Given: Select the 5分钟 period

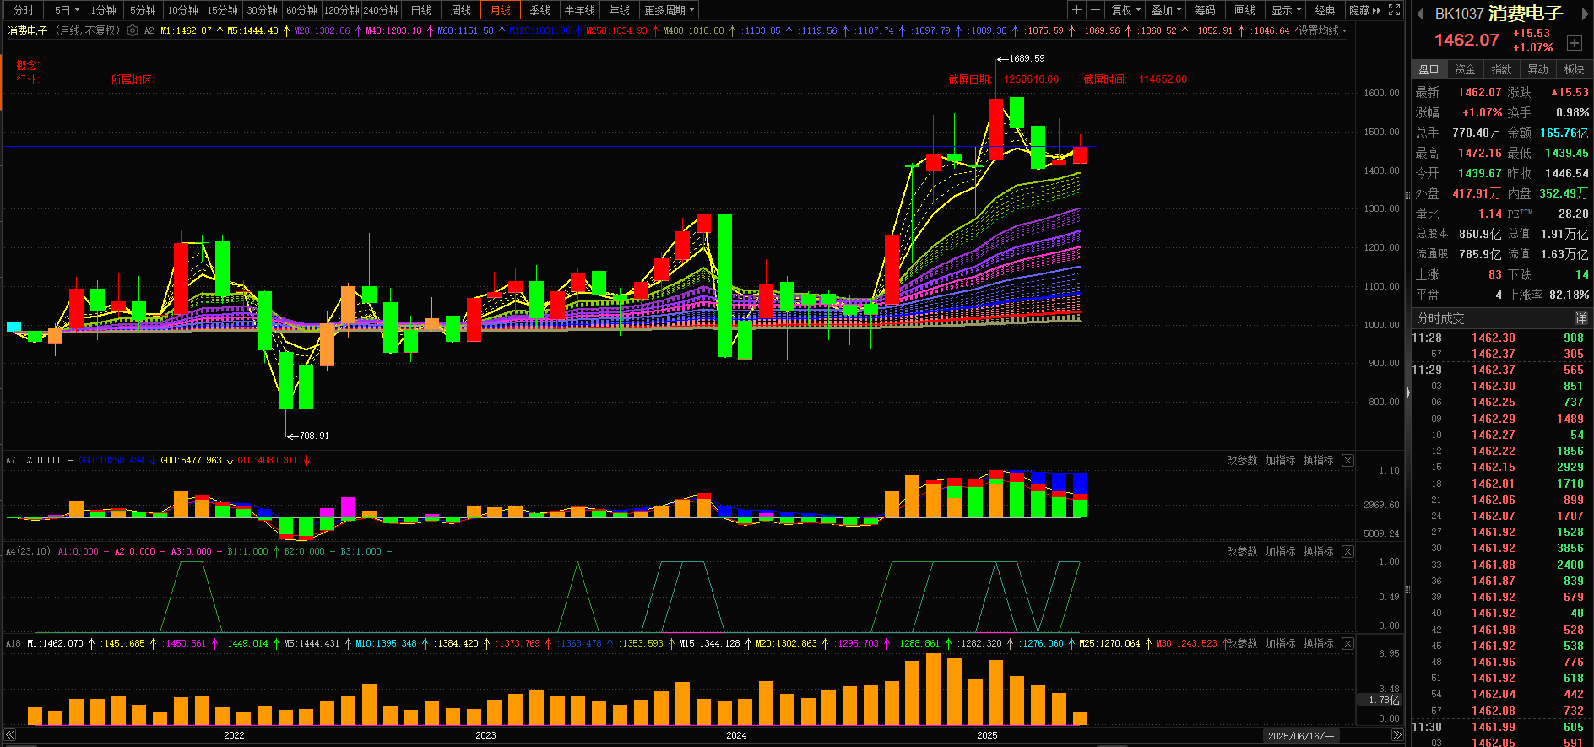Looking at the screenshot, I should (144, 10).
